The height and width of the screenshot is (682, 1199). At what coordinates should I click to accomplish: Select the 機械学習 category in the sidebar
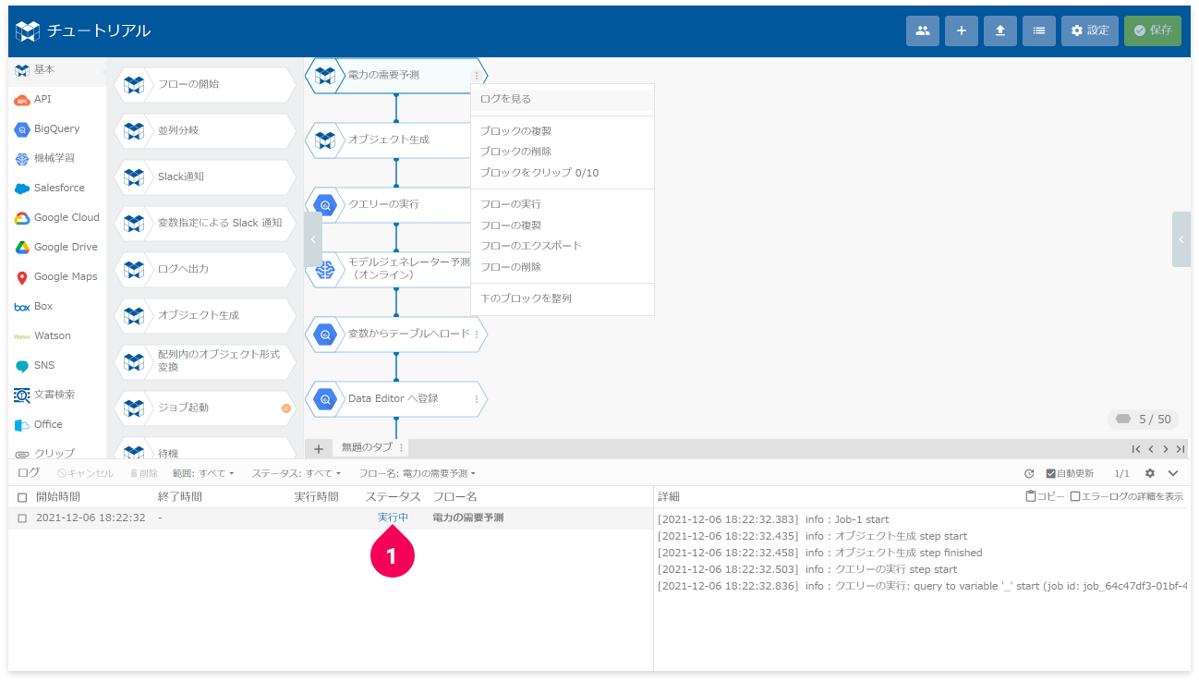57,158
